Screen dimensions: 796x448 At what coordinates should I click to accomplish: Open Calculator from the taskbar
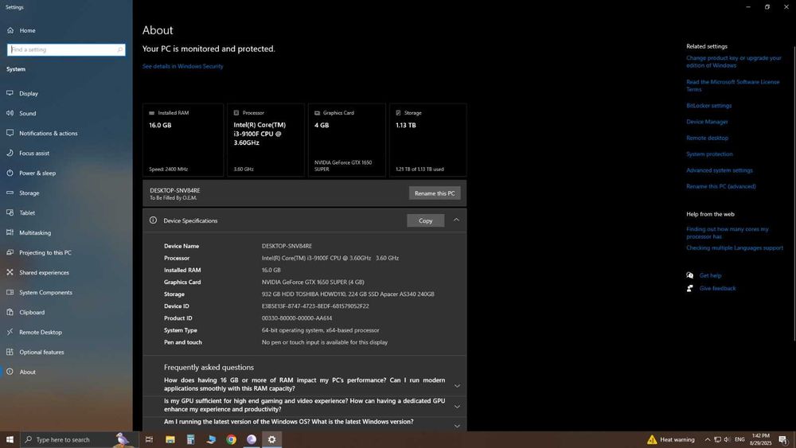click(x=190, y=439)
